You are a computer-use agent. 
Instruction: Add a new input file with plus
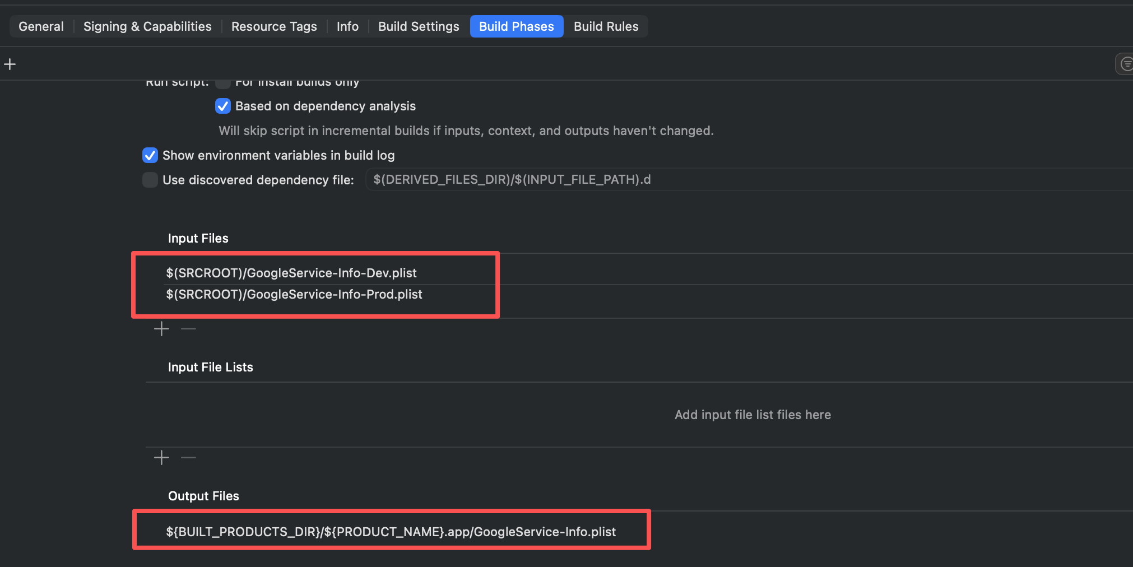[x=161, y=329]
